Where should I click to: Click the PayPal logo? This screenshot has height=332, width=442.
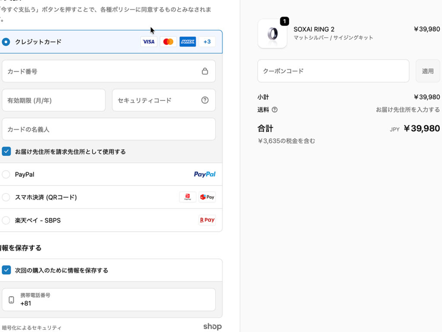click(205, 175)
